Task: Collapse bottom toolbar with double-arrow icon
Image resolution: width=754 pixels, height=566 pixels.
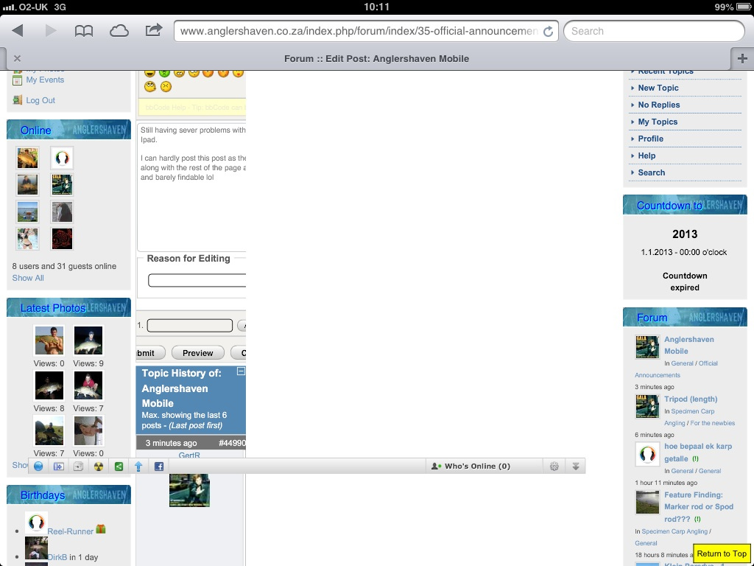Action: [x=576, y=466]
